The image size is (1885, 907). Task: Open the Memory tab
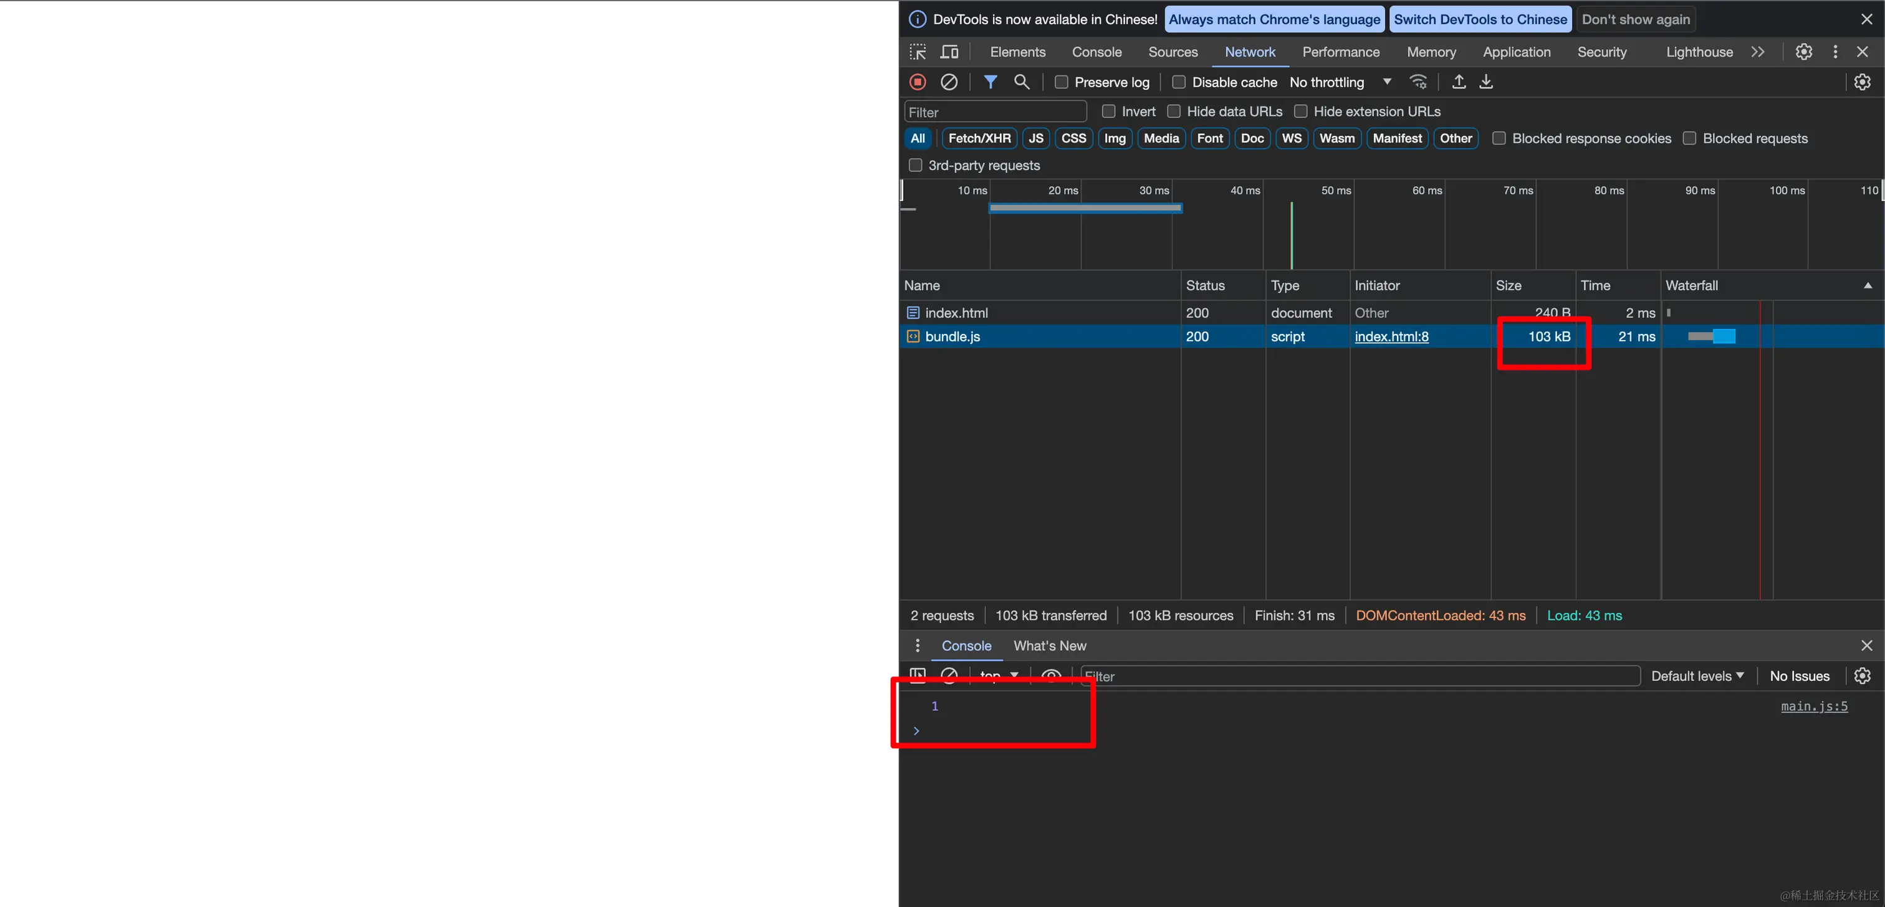pyautogui.click(x=1431, y=52)
